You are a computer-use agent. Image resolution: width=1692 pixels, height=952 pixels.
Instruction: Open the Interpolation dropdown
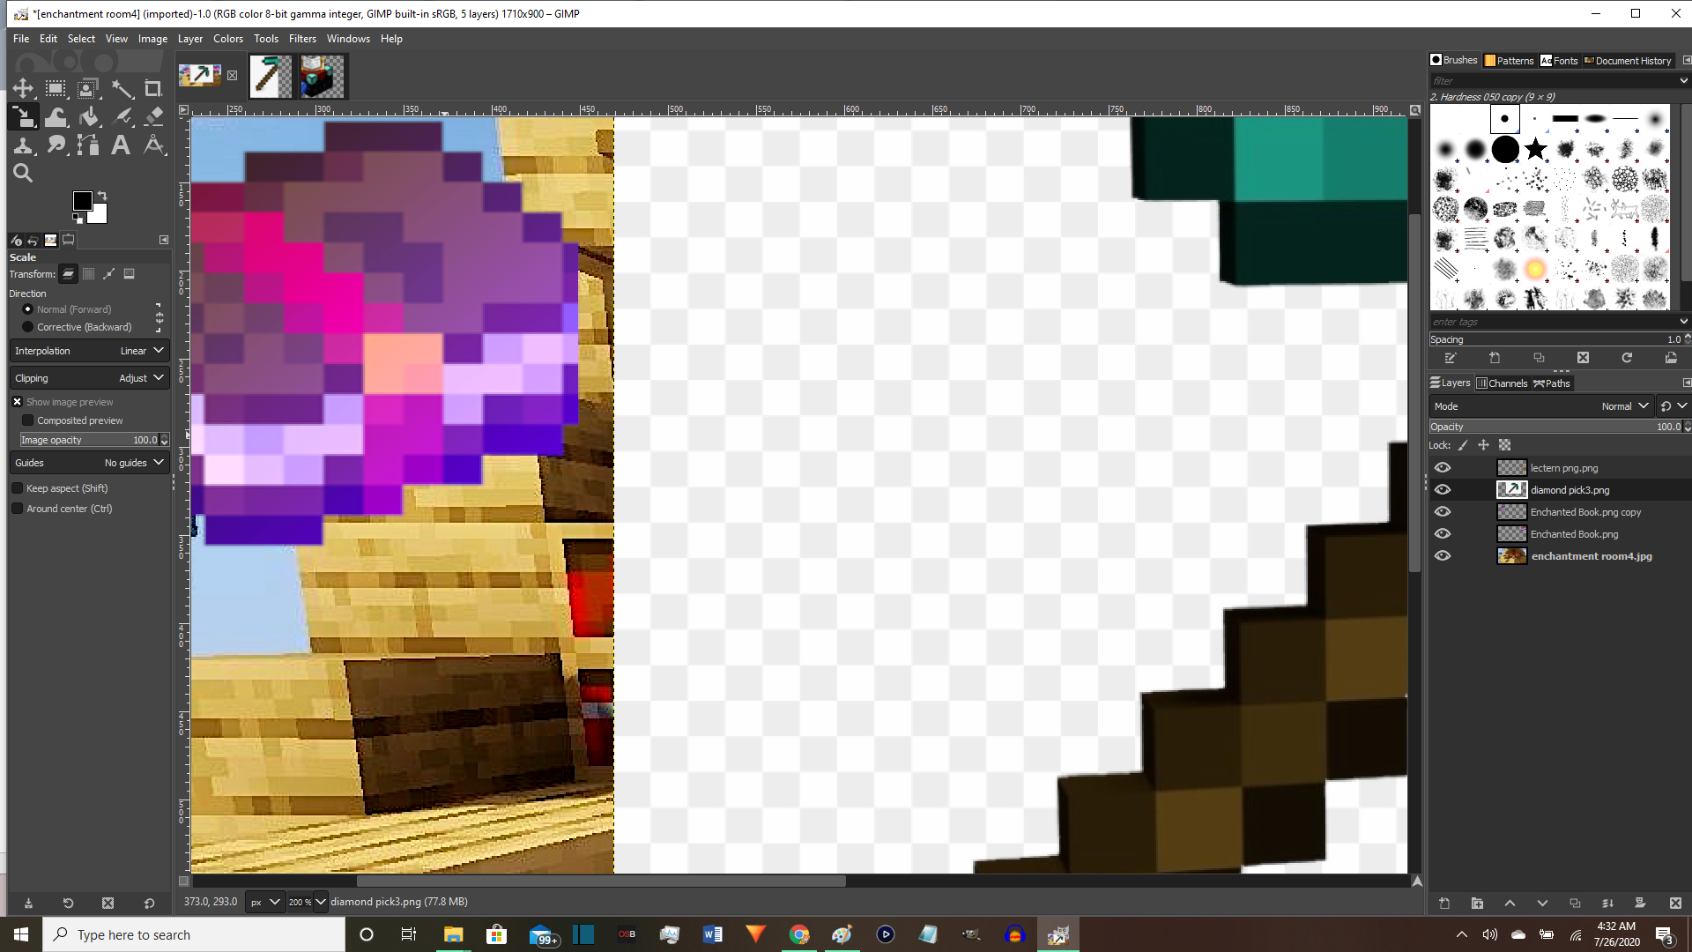[89, 351]
